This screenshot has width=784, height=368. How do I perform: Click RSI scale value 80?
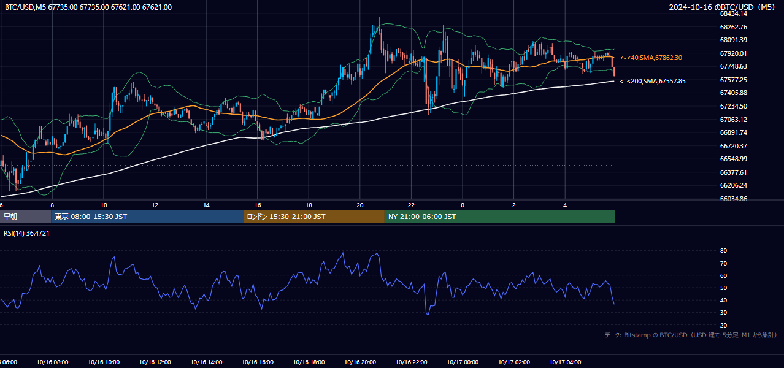pos(723,251)
